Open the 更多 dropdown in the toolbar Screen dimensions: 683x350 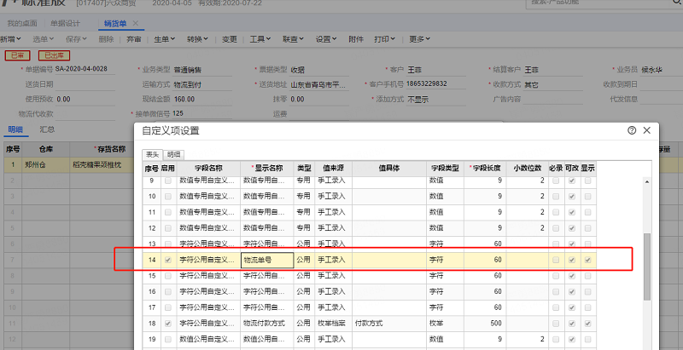click(x=420, y=39)
